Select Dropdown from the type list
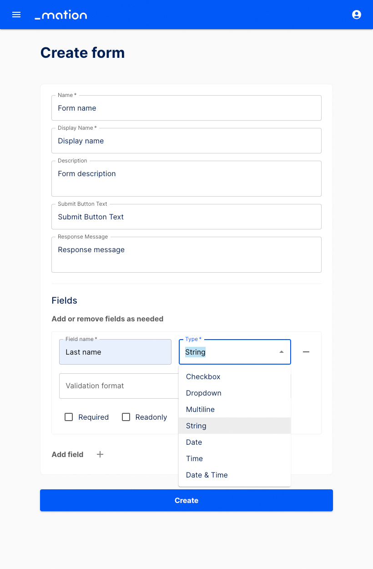 (235, 393)
